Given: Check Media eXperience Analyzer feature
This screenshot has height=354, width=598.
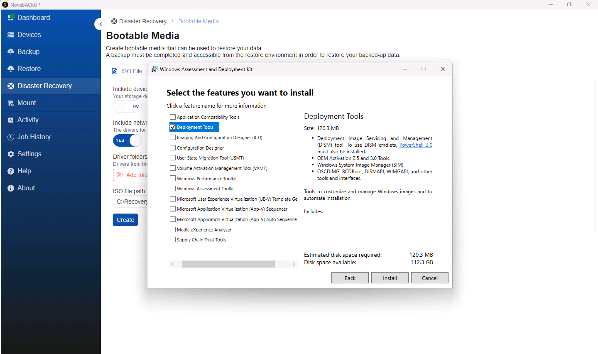Looking at the screenshot, I should click(173, 229).
